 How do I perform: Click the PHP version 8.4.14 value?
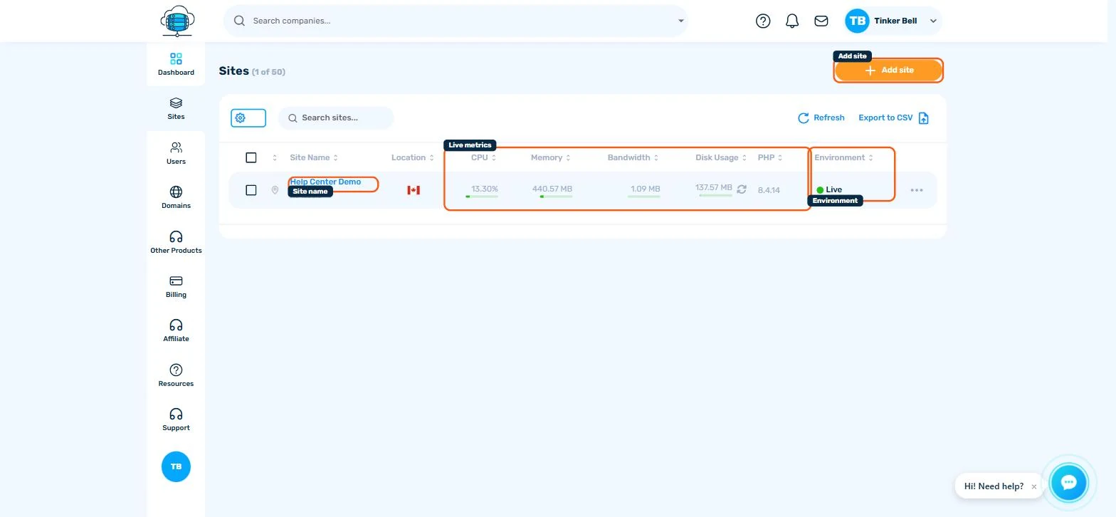[769, 190]
